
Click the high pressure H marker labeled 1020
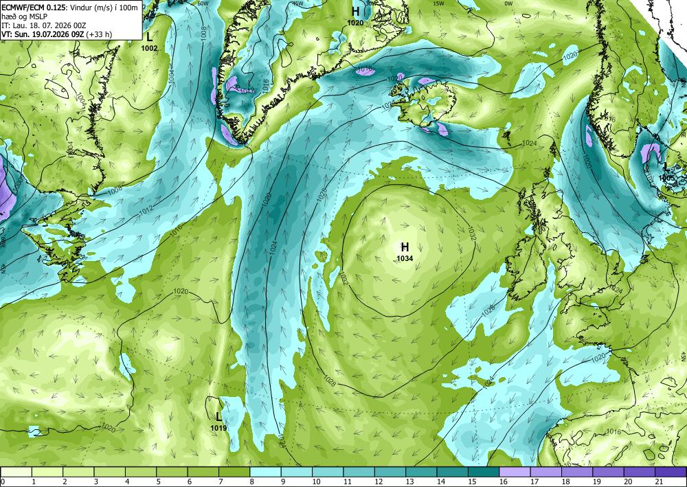(x=355, y=12)
